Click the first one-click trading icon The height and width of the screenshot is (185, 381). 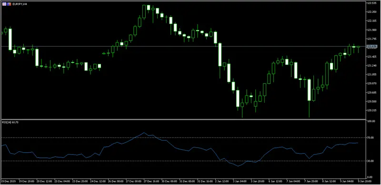point(4,4)
